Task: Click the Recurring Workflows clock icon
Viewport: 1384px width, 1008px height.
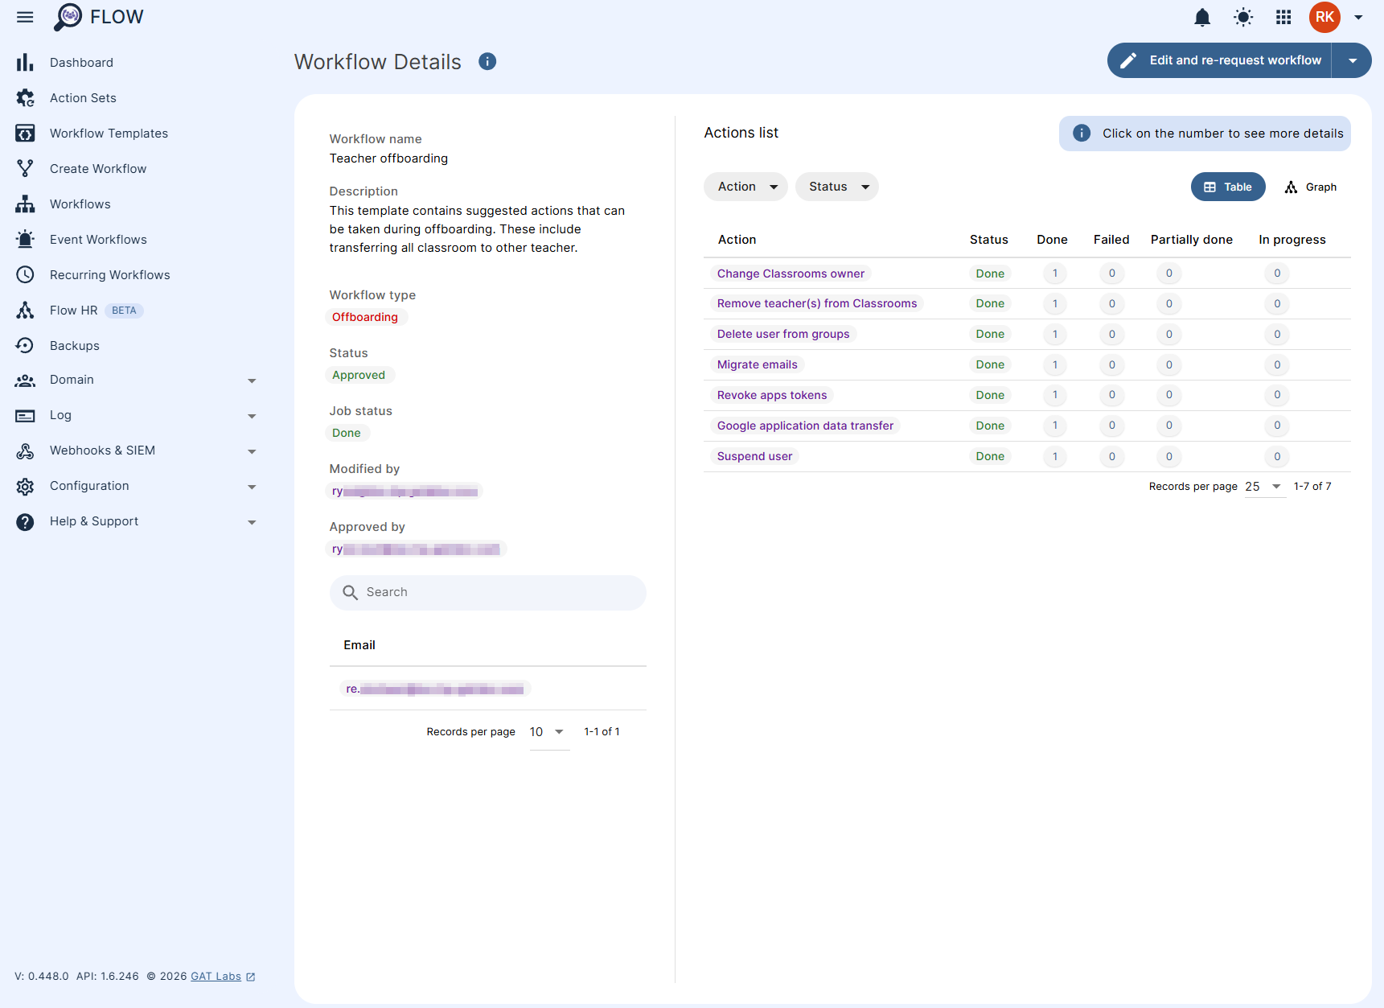Action: click(x=26, y=275)
